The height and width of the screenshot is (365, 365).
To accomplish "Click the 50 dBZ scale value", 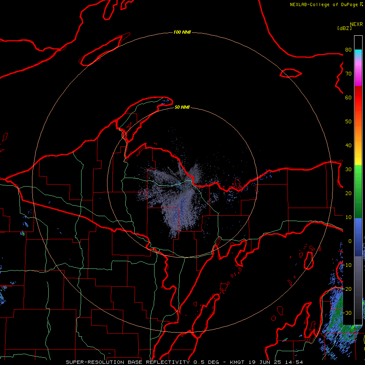I will (x=348, y=122).
